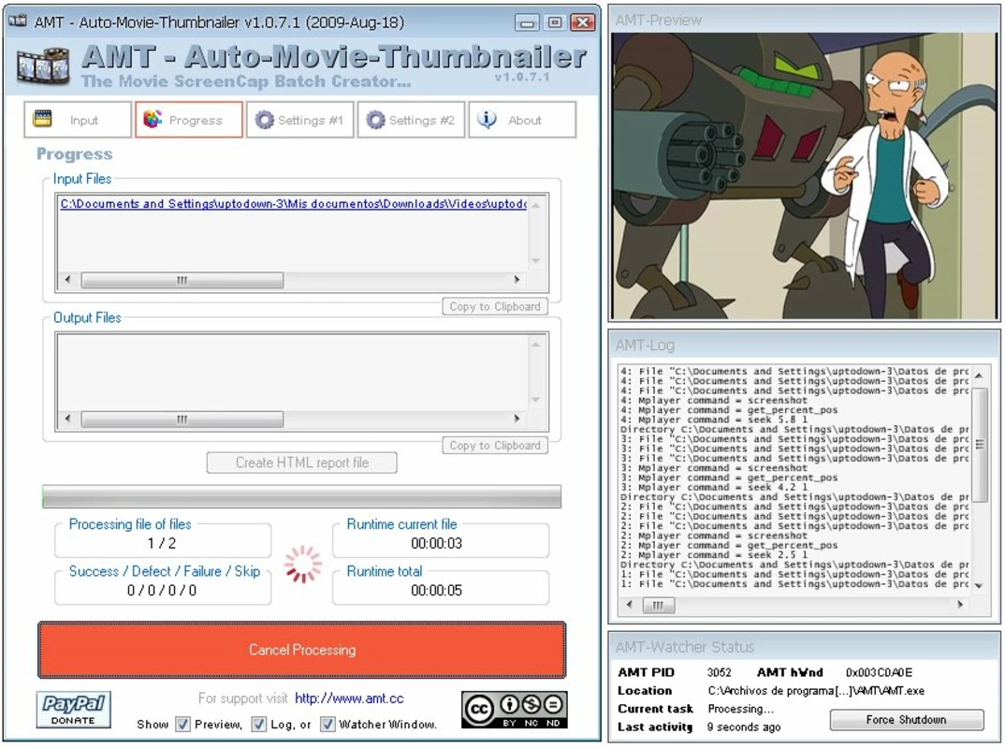Click the "0 / 0 / 0 / 0" result counts
The image size is (1005, 749).
(x=162, y=590)
